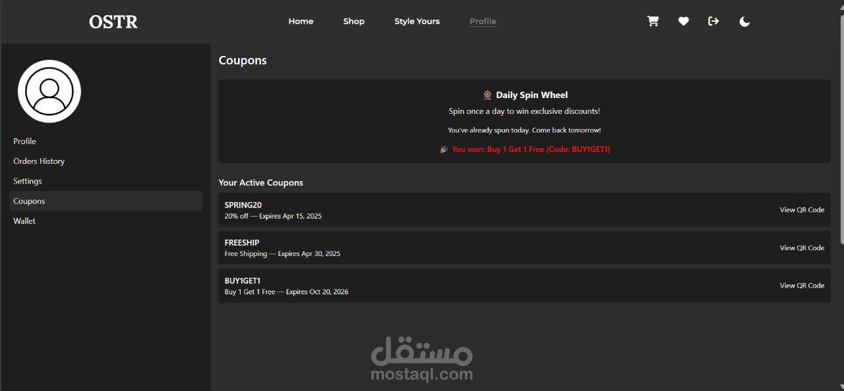Open the Shop menu item
This screenshot has width=844, height=391.
(353, 21)
